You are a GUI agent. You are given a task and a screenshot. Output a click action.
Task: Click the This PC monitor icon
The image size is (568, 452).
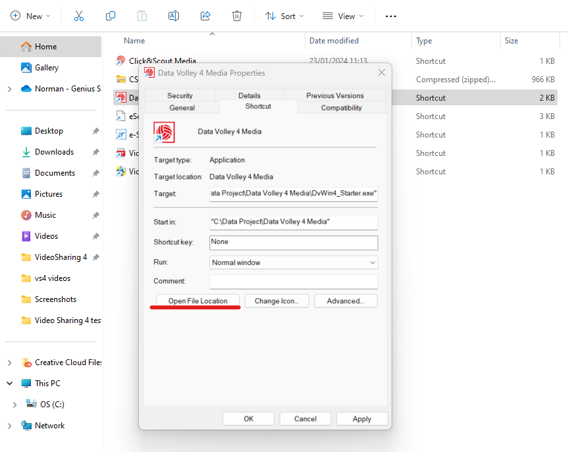pos(26,384)
